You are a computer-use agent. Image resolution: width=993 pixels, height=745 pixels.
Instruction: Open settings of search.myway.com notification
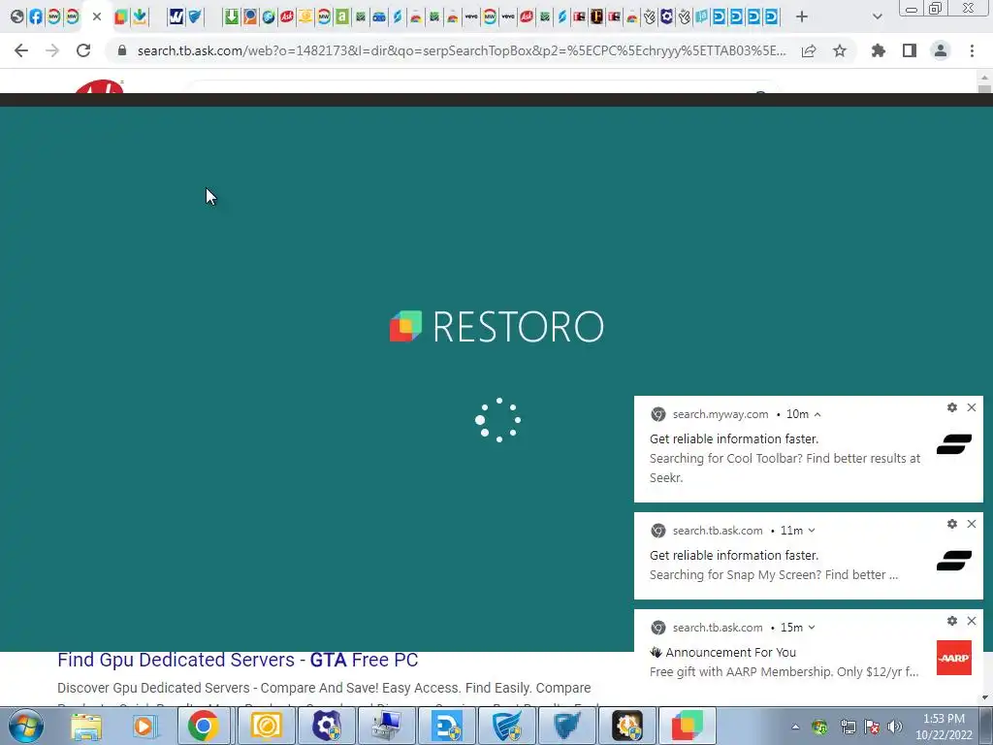952,407
